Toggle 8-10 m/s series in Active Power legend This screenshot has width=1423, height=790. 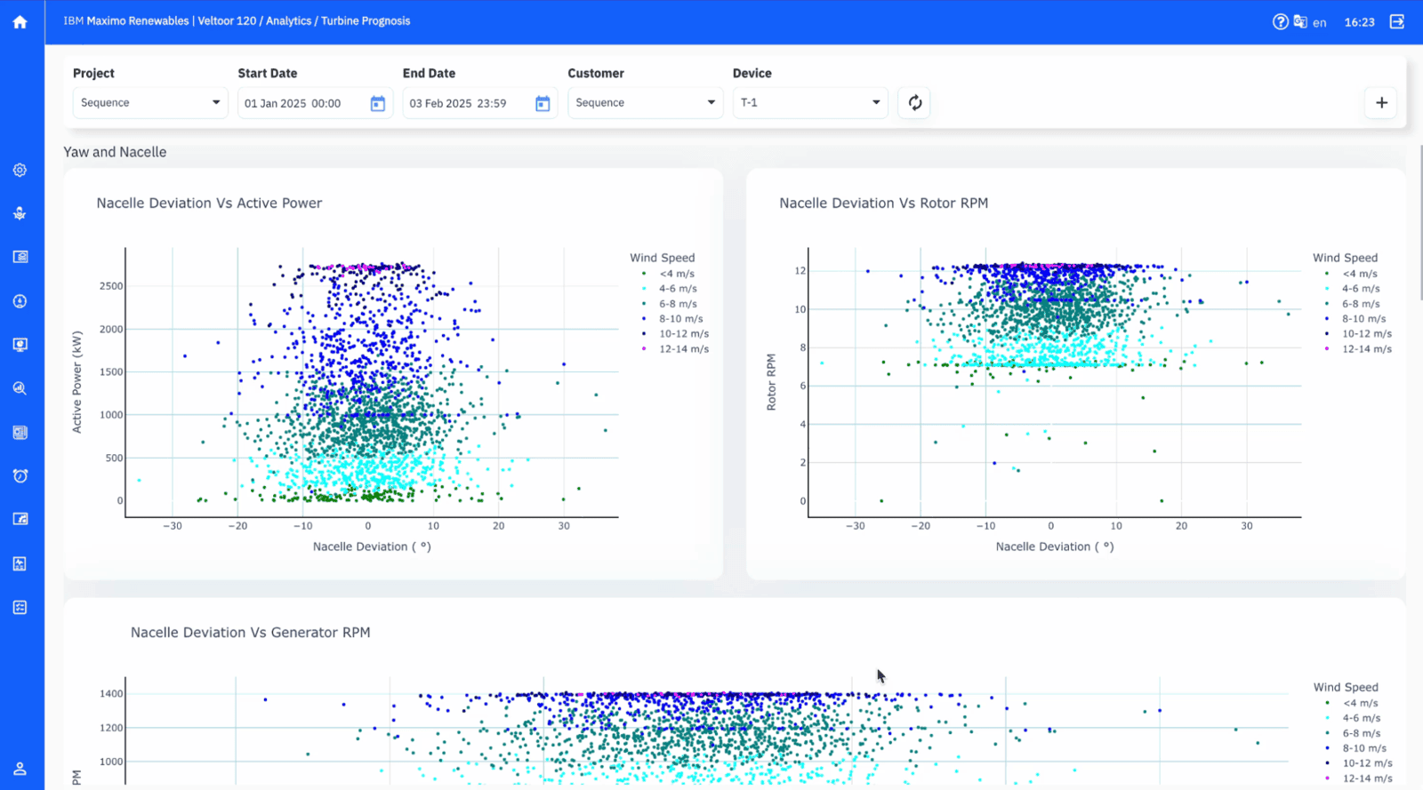pos(680,319)
